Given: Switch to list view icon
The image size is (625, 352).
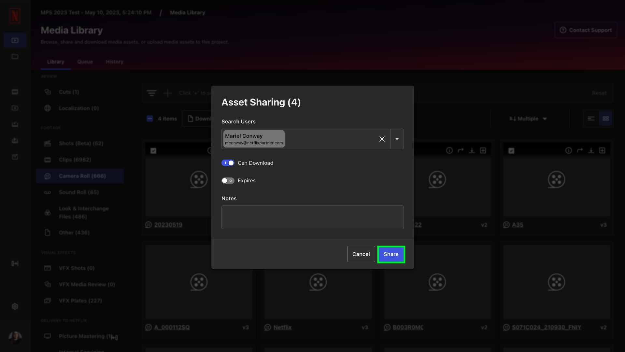Looking at the screenshot, I should tap(591, 119).
